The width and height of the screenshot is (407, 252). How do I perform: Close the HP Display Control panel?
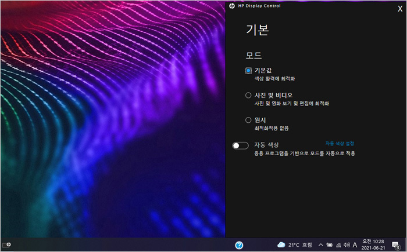(400, 9)
